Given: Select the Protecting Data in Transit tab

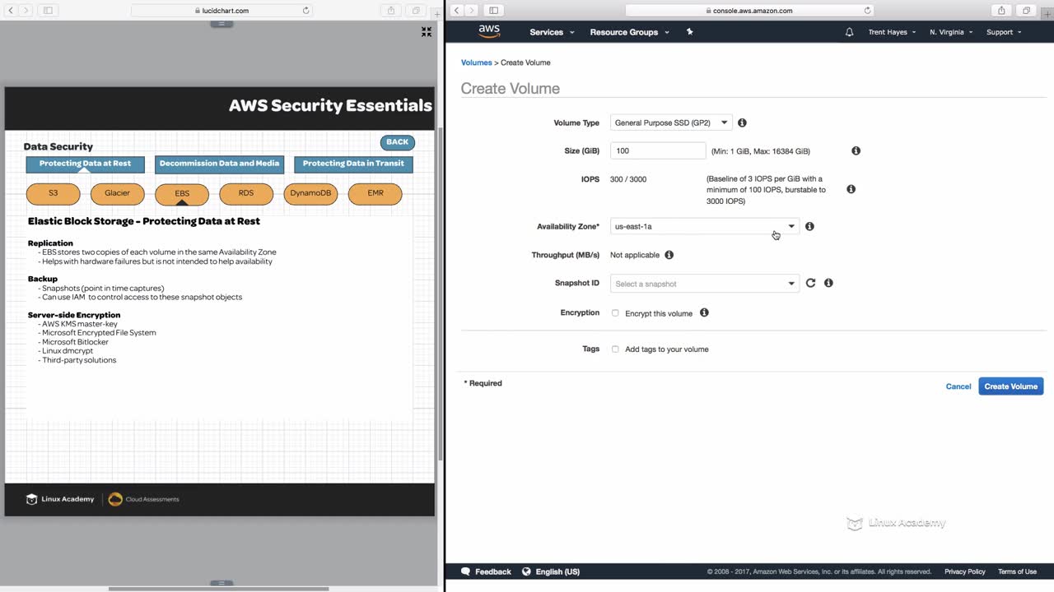Looking at the screenshot, I should click(353, 164).
